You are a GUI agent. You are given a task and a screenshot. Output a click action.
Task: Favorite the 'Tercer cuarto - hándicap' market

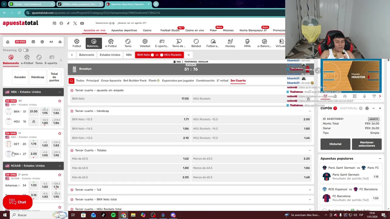pos(72,111)
